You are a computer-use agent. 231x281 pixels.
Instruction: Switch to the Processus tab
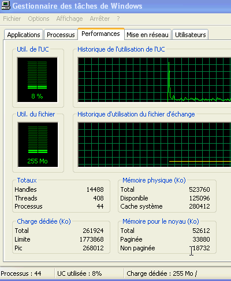click(61, 35)
